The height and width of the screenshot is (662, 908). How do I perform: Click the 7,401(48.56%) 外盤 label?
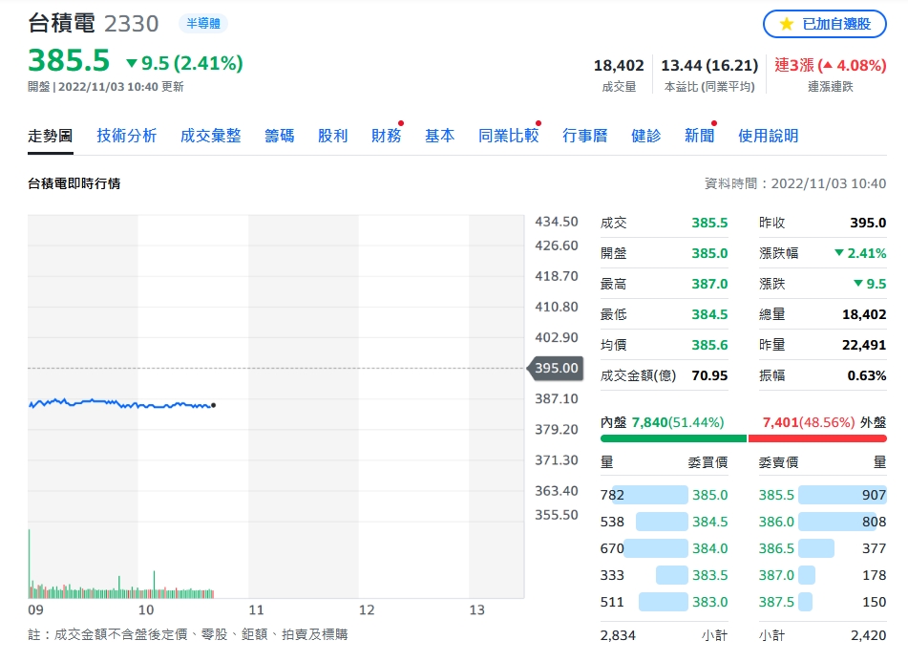(x=825, y=423)
